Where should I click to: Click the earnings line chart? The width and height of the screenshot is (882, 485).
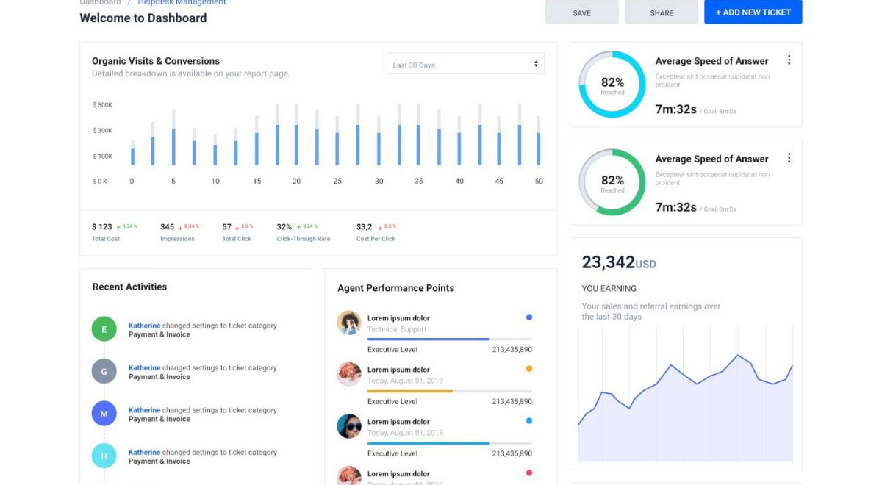pyautogui.click(x=686, y=393)
